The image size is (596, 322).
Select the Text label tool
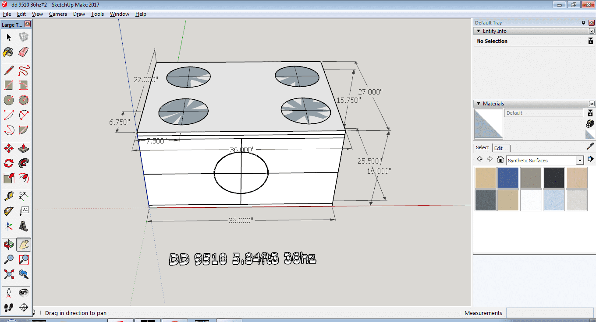(x=24, y=211)
